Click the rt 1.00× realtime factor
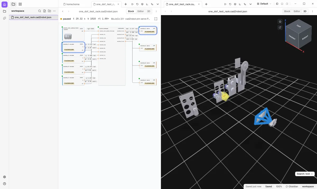The height and width of the screenshot is (189, 317). 103,19
